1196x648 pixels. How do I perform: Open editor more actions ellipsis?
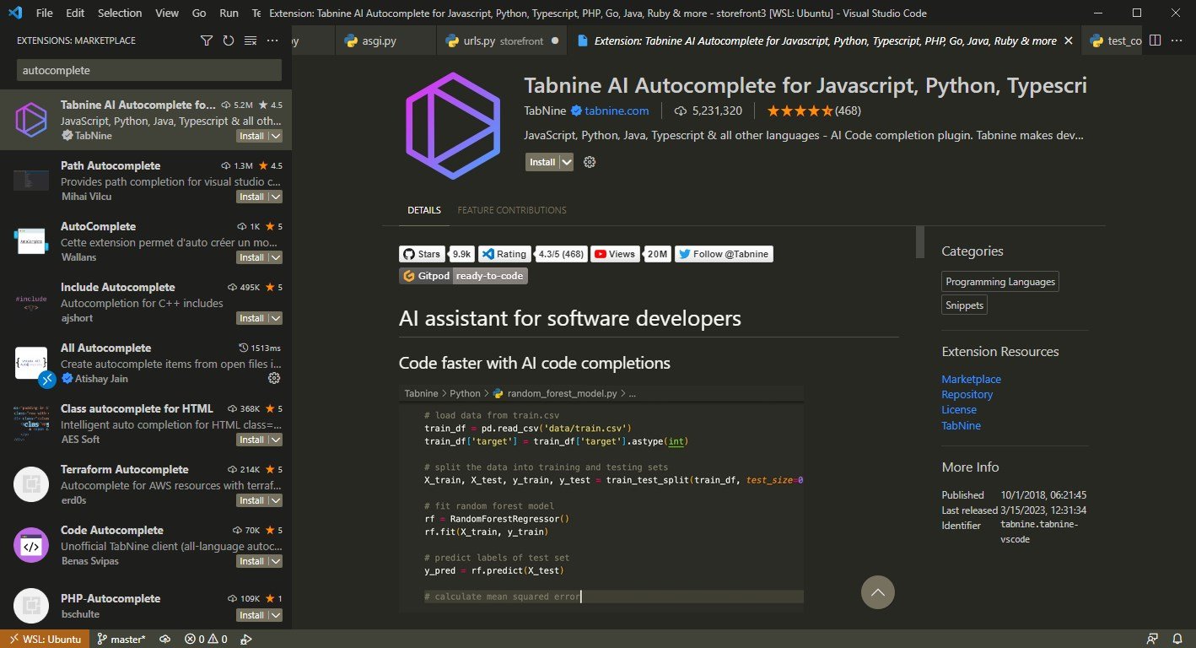pyautogui.click(x=1177, y=40)
